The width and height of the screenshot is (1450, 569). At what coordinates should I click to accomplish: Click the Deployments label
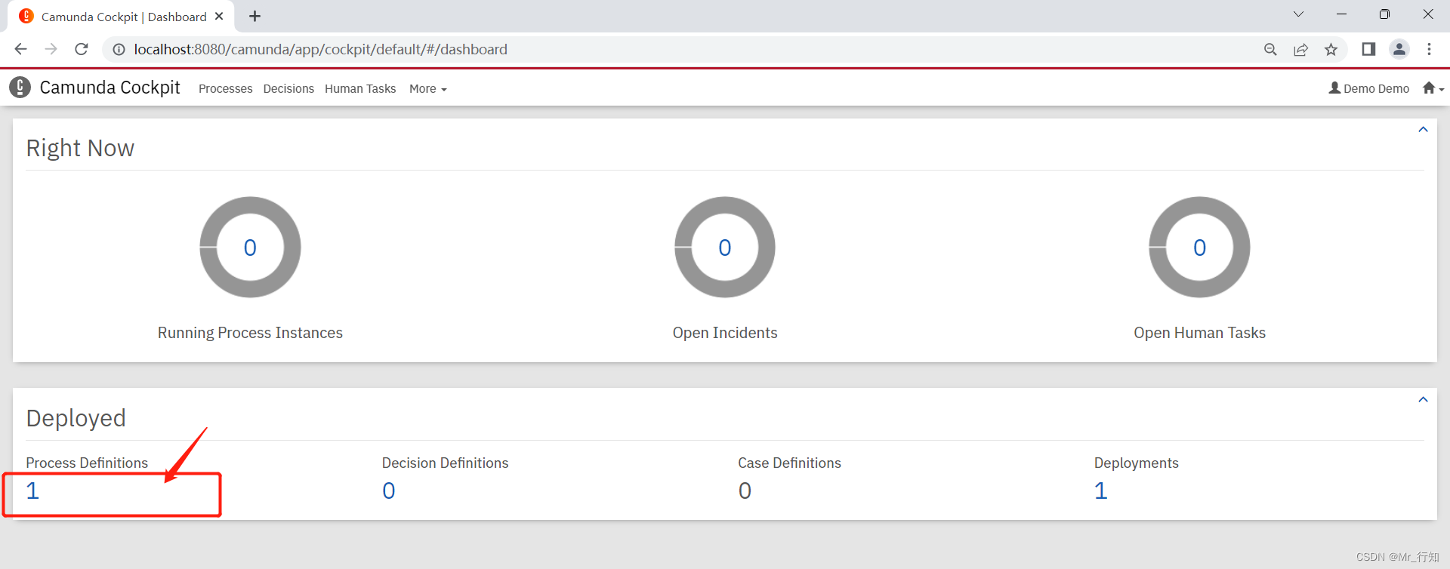1136,463
